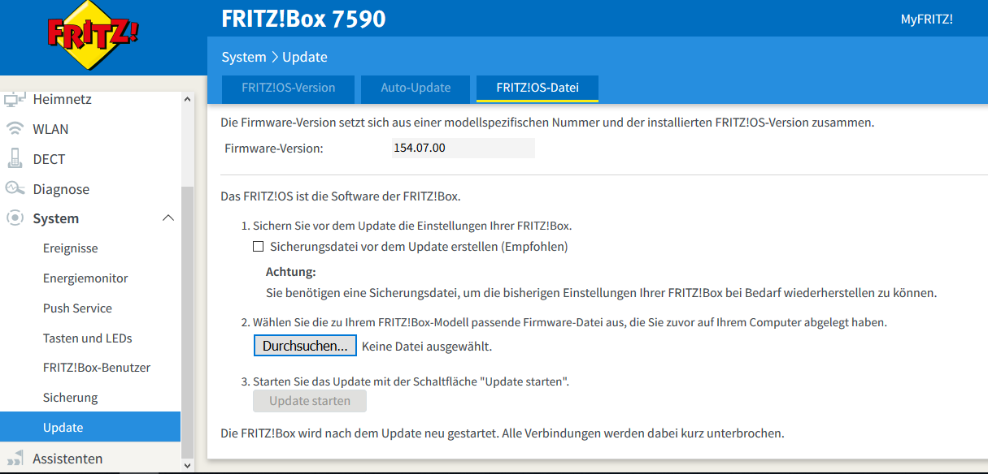This screenshot has width=988, height=474.
Task: Open Tasten und LEDs page
Action: tap(87, 338)
